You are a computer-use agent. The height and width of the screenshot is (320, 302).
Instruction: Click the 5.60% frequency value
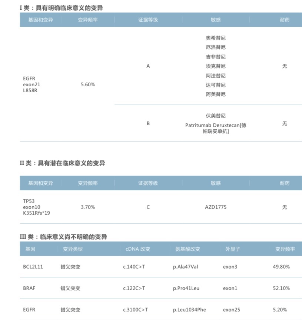(x=88, y=84)
